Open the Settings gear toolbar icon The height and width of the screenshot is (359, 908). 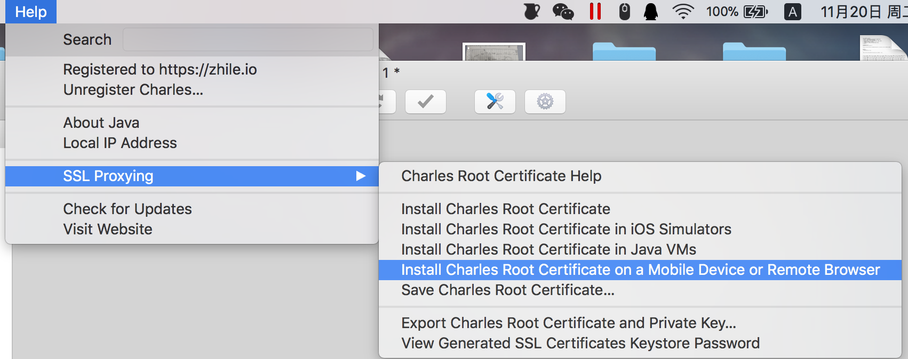545,101
